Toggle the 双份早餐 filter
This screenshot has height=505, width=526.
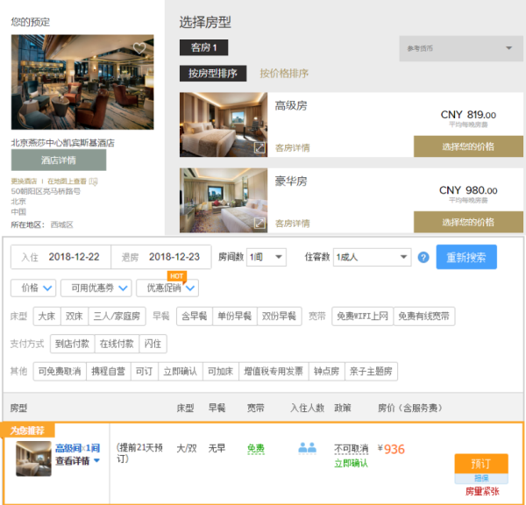point(280,317)
